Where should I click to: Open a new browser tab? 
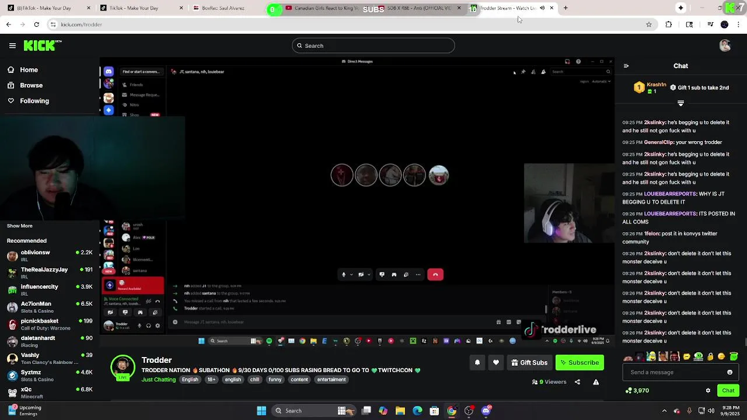566,8
